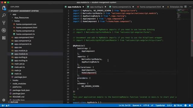This screenshot has width=193, height=108.
Task: Switch to home.component.ts tab
Action: (122, 7)
